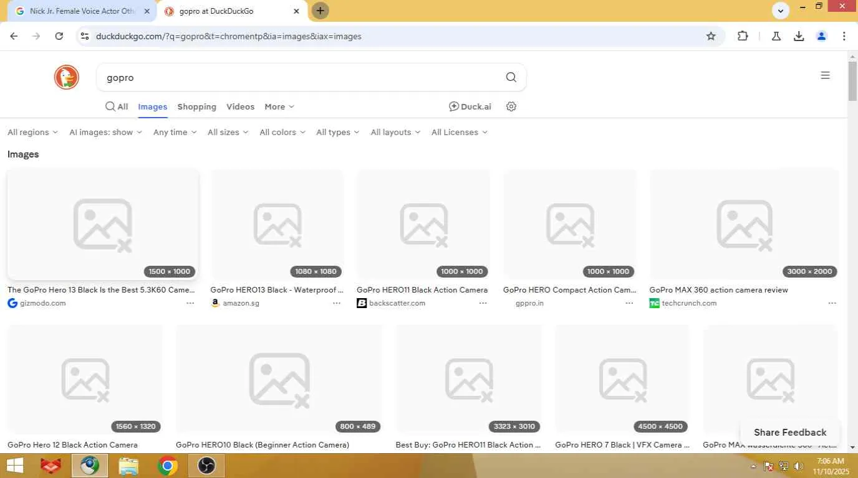858x478 pixels.
Task: Go forward in browser history
Action: click(36, 36)
